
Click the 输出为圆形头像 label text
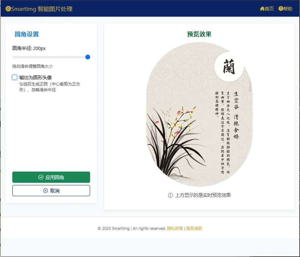click(x=35, y=77)
